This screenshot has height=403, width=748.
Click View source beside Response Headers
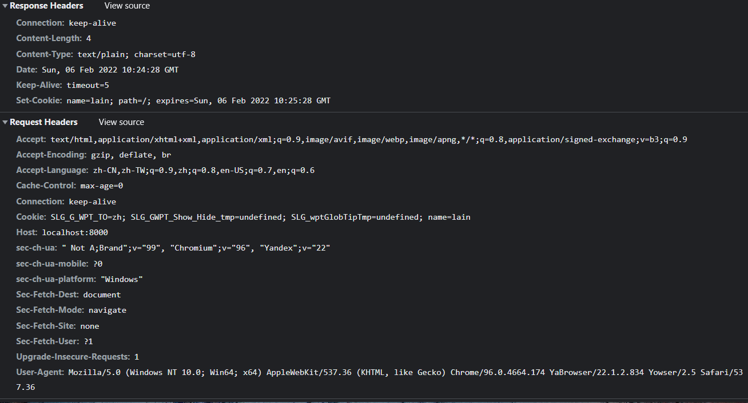coord(127,6)
